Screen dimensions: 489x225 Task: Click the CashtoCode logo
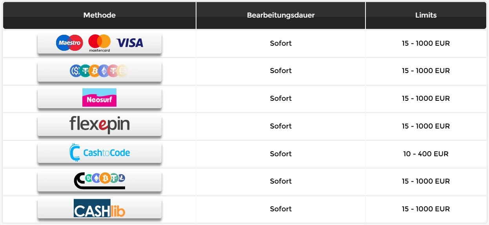point(99,153)
